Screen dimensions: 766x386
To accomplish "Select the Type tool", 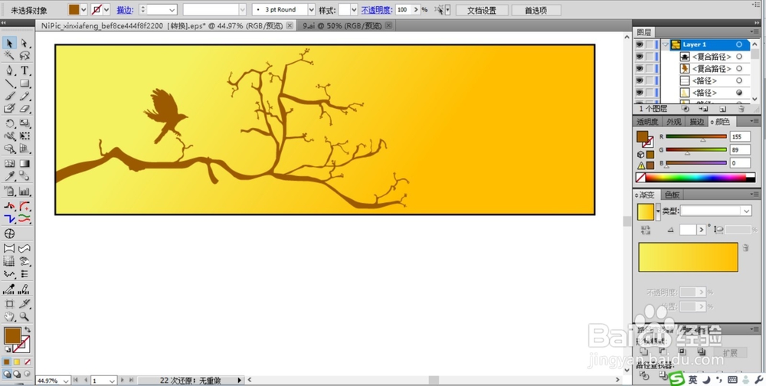I will click(24, 71).
